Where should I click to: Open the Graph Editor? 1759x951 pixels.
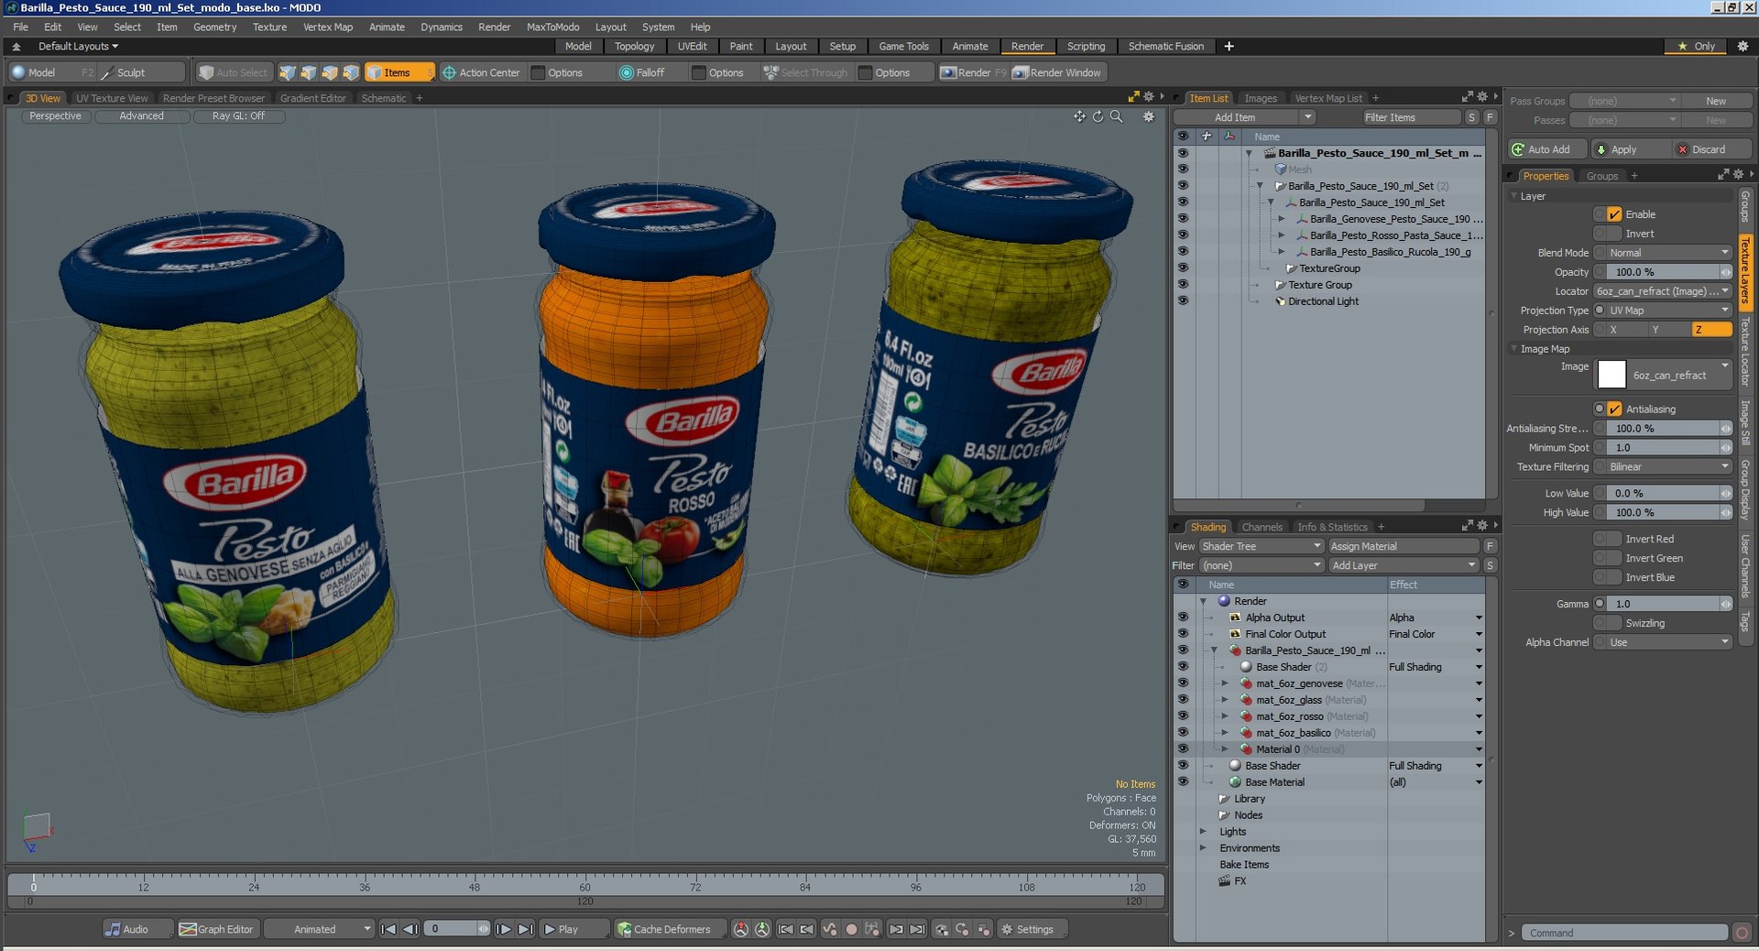(x=216, y=929)
